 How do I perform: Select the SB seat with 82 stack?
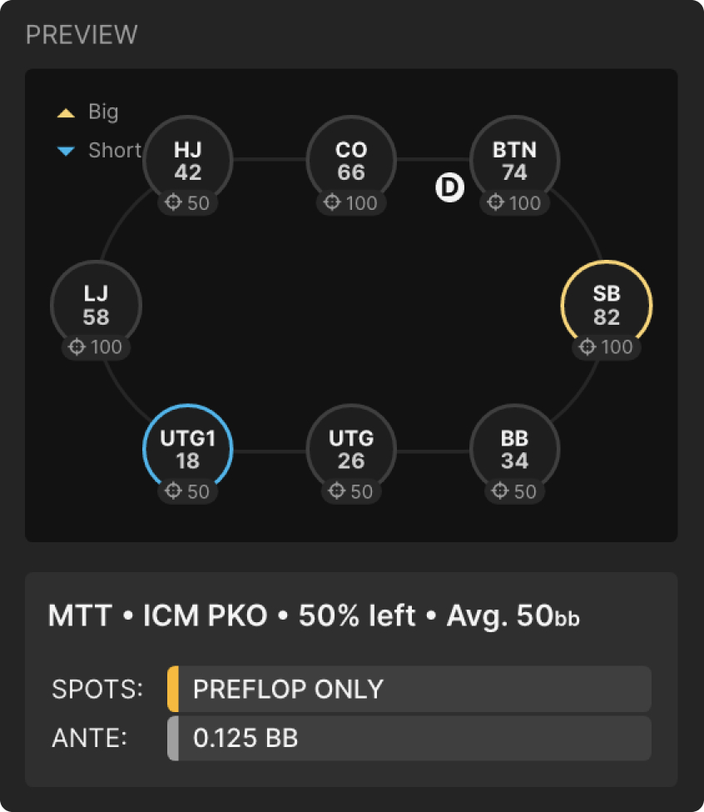tap(607, 305)
